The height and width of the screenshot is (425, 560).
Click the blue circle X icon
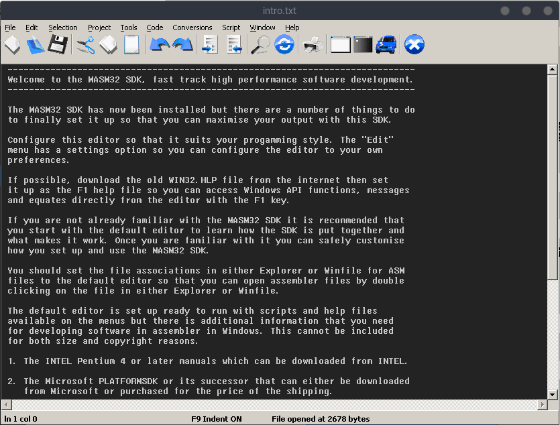click(414, 45)
